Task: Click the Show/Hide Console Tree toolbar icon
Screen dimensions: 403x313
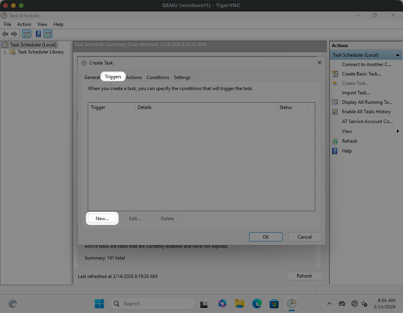Action: (26, 34)
